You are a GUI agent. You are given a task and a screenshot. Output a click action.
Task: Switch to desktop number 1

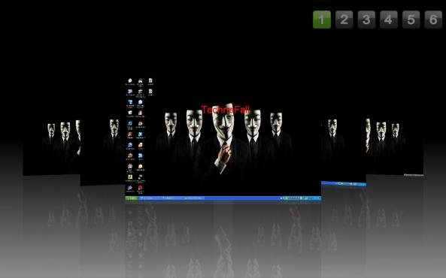pyautogui.click(x=322, y=20)
